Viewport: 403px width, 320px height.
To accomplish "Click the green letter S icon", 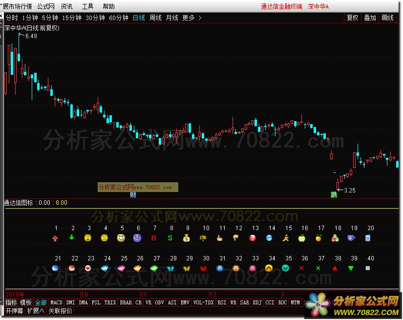I will [170, 238].
